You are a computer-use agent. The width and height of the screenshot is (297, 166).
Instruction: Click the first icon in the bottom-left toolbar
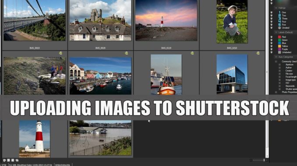coord(4,160)
